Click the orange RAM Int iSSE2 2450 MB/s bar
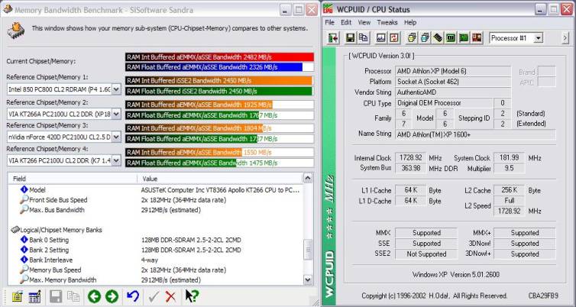Image resolution: width=576 pixels, height=307 pixels. [x=218, y=81]
